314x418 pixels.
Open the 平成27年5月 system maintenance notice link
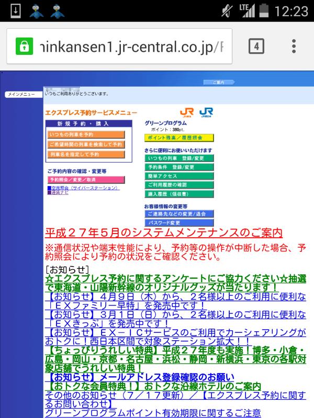(164, 233)
